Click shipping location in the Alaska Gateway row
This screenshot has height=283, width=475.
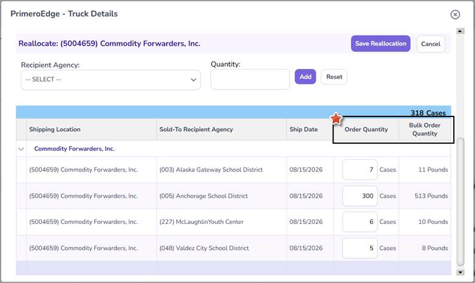[84, 170]
